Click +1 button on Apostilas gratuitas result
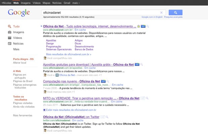The image size is (208, 134). 137,64
